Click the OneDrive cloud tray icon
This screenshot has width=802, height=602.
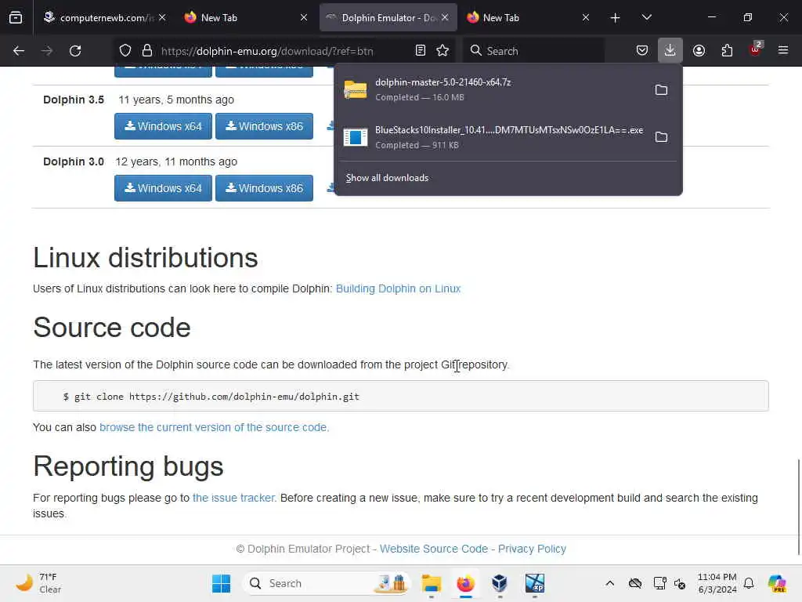635,583
